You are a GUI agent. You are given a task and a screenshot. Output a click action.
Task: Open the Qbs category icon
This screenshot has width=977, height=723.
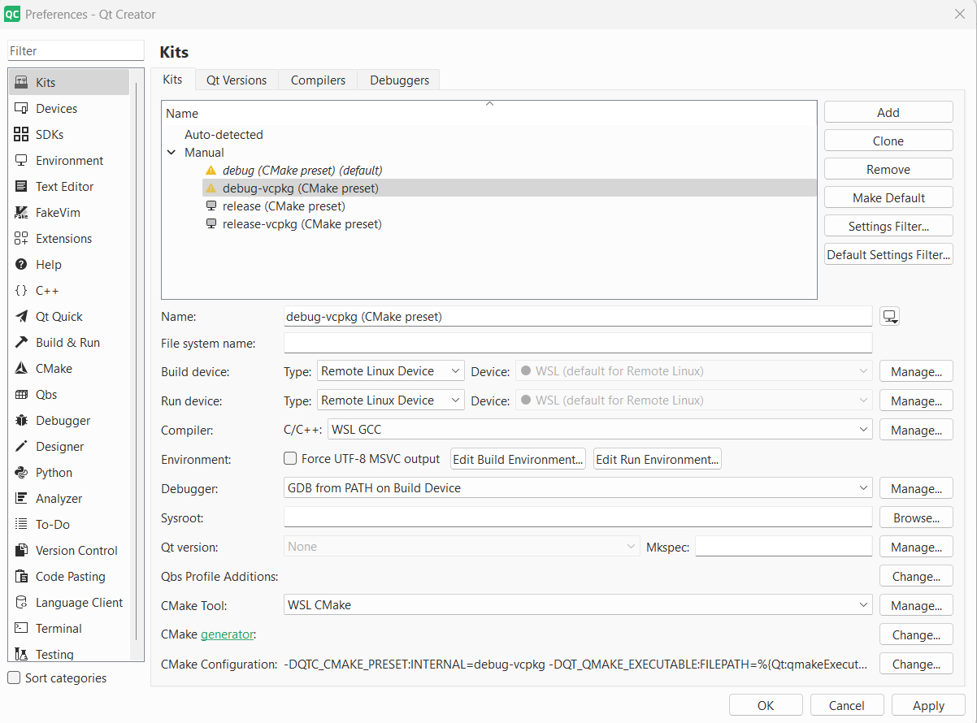point(22,394)
